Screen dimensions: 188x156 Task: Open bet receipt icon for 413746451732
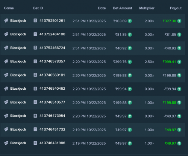click(x=35, y=129)
